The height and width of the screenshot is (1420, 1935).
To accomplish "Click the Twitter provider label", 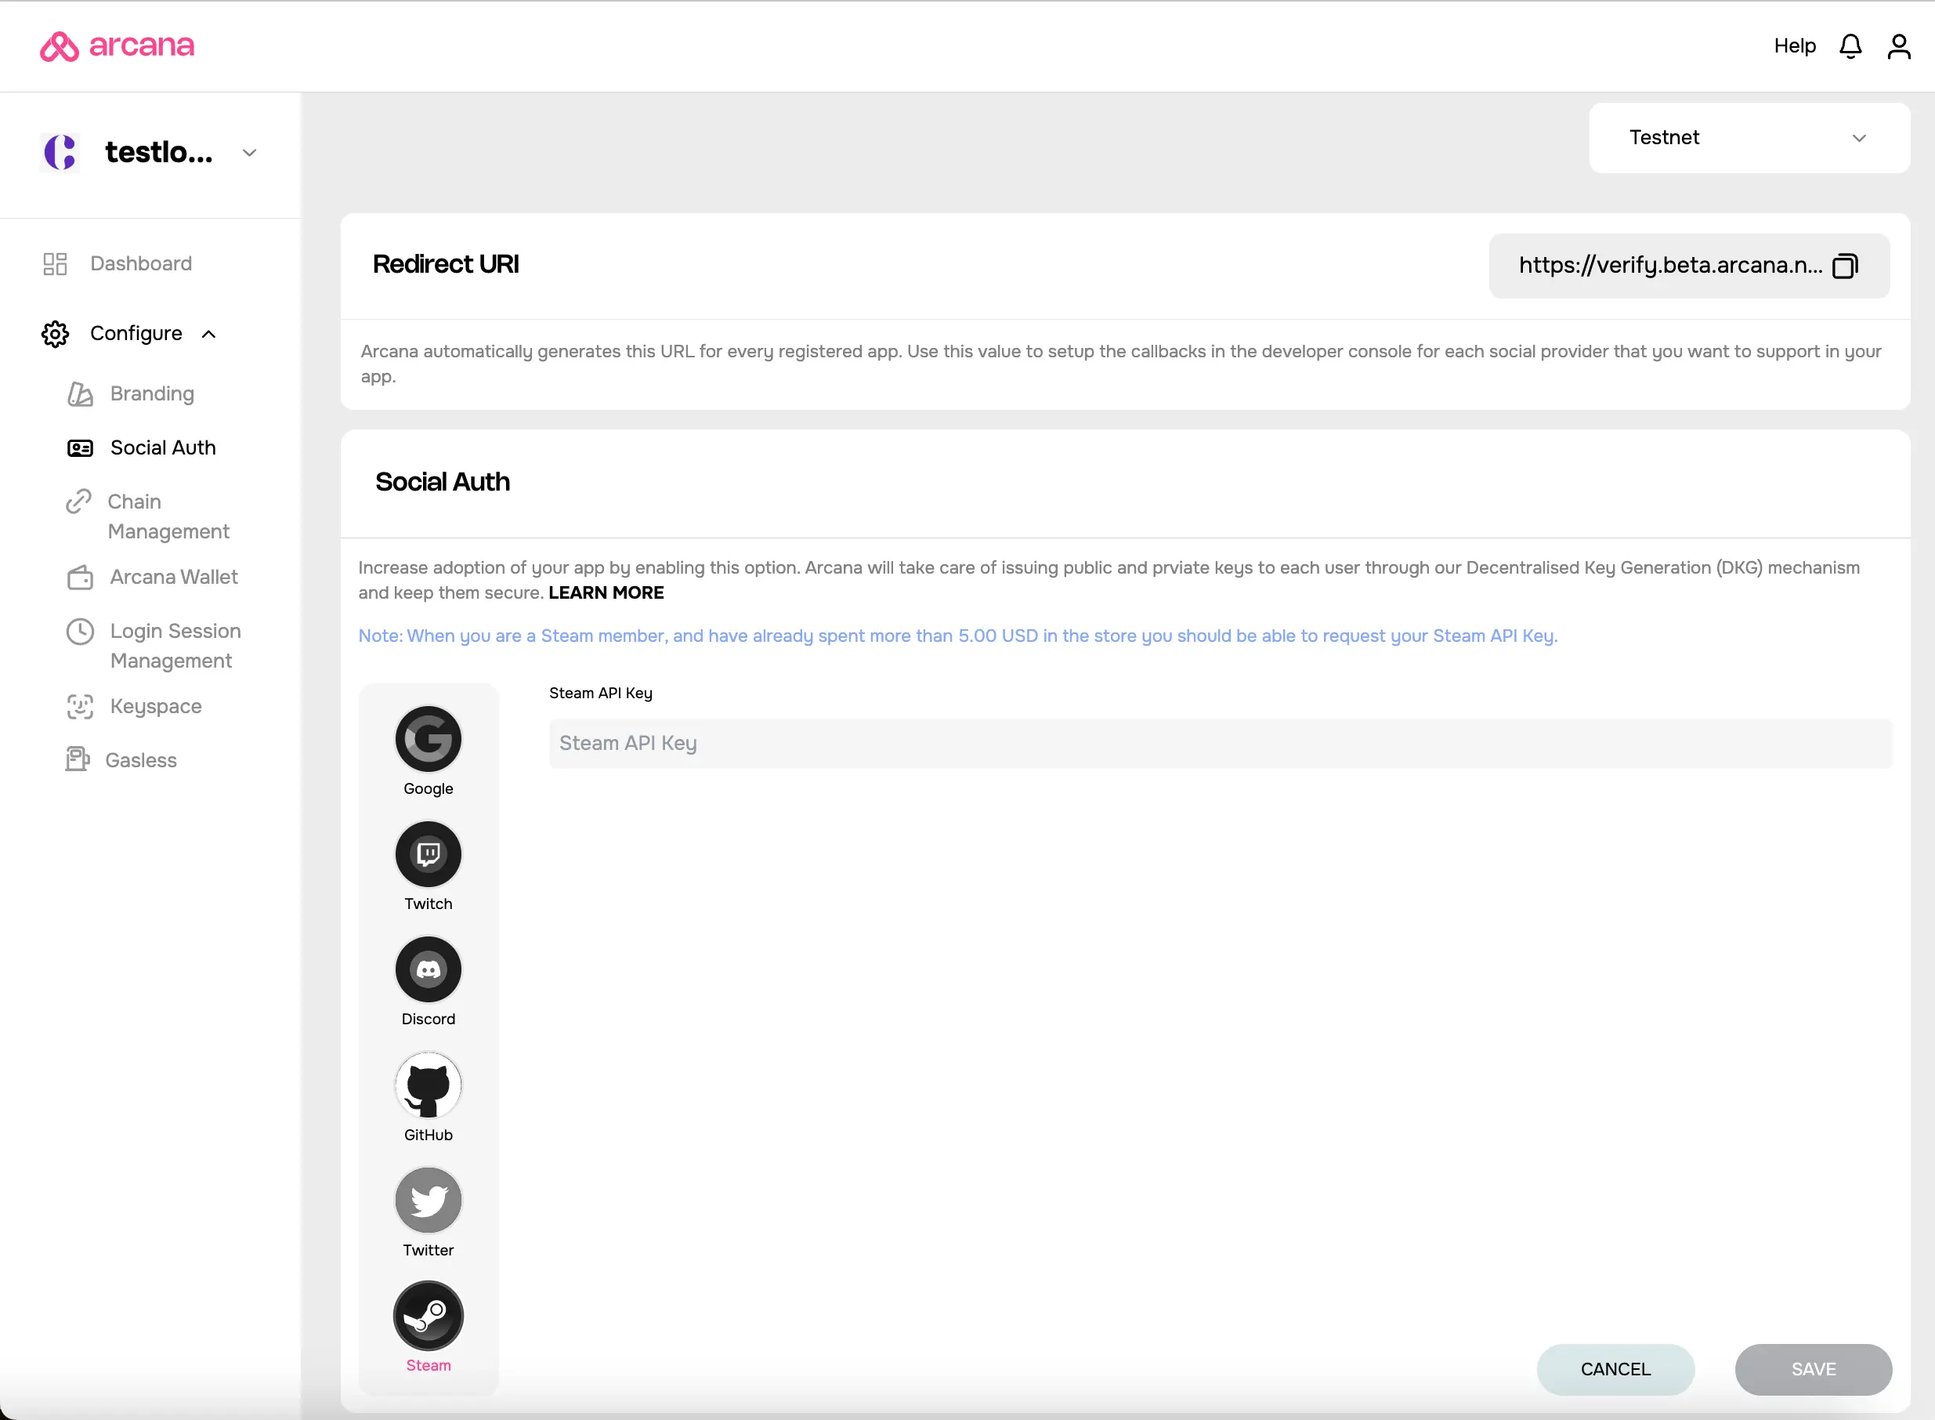I will (x=428, y=1251).
